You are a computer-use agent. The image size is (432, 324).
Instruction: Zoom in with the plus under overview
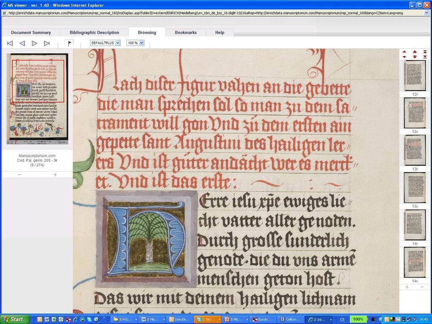click(55, 175)
